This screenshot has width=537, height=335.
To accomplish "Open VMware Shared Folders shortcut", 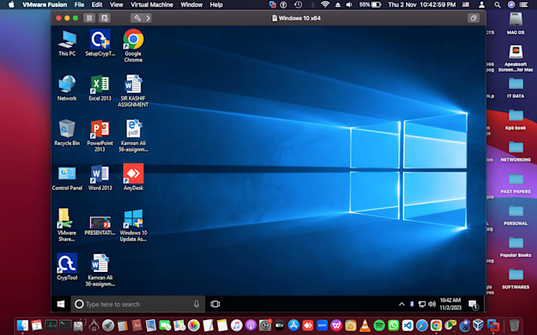I will [67, 225].
